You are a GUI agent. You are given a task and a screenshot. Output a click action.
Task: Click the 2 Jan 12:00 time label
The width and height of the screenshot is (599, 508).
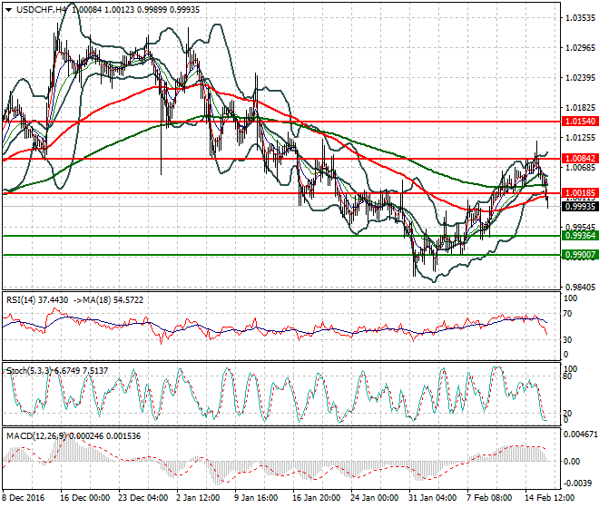(x=198, y=498)
